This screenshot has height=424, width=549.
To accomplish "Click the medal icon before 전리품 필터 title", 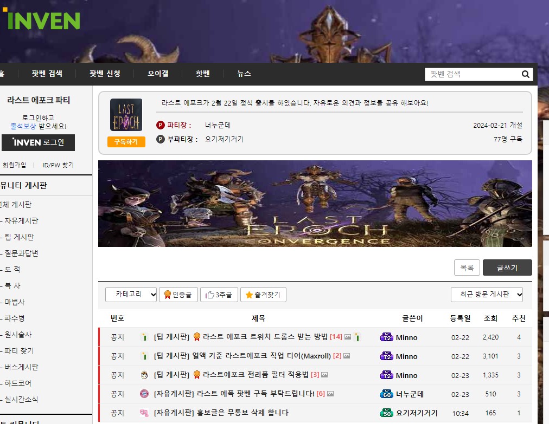I will (x=197, y=374).
